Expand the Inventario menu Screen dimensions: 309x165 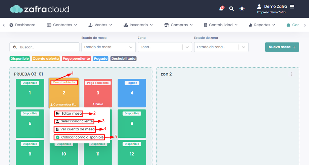[x=138, y=25]
